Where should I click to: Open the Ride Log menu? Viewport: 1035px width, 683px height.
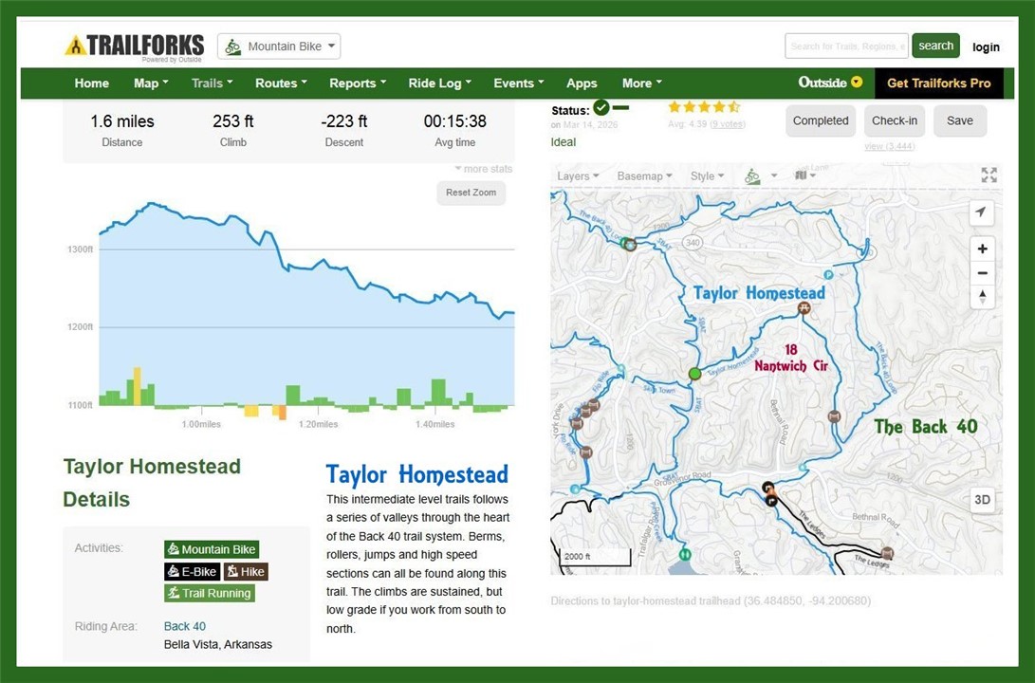tap(439, 83)
